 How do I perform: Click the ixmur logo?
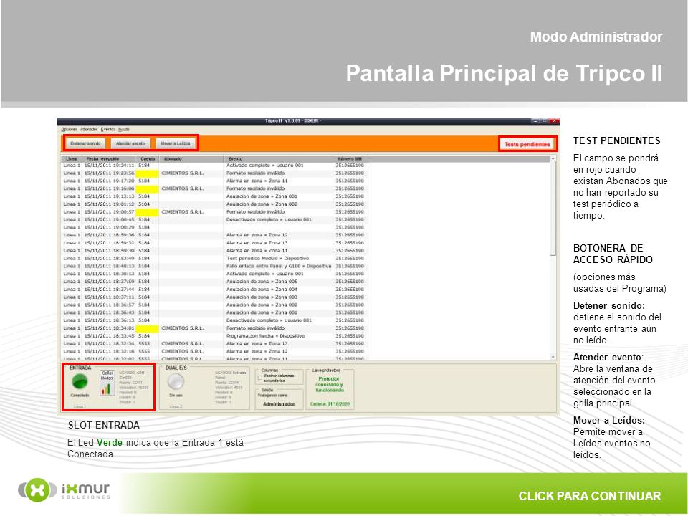pos(64,489)
